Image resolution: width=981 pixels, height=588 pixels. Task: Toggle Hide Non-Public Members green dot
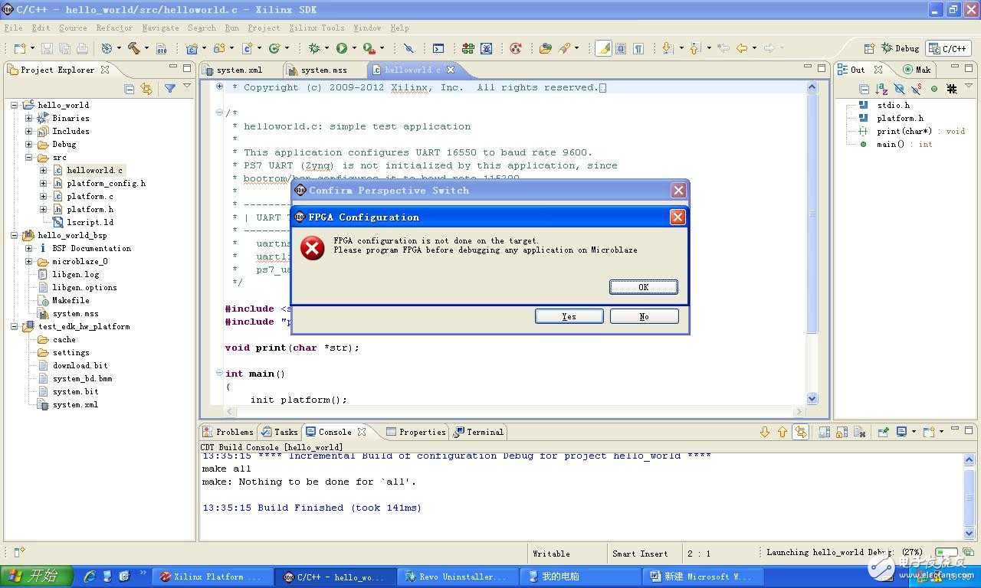tap(934, 89)
